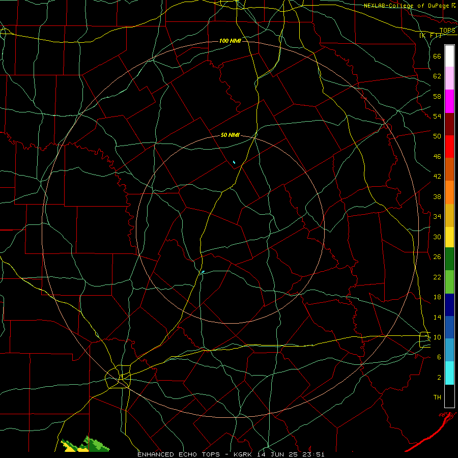Click the 100 NMI range ring label
458x458 pixels.
(x=230, y=41)
